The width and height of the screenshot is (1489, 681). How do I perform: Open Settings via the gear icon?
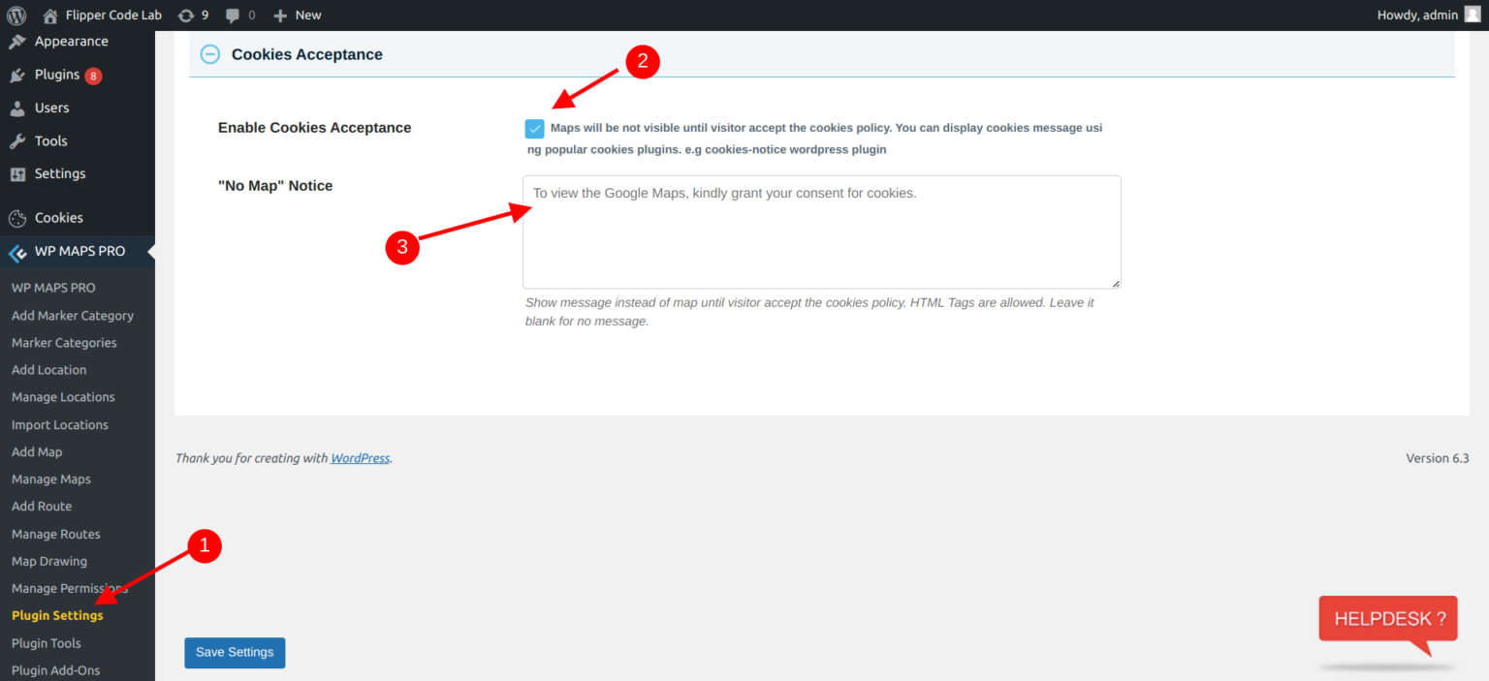17,173
